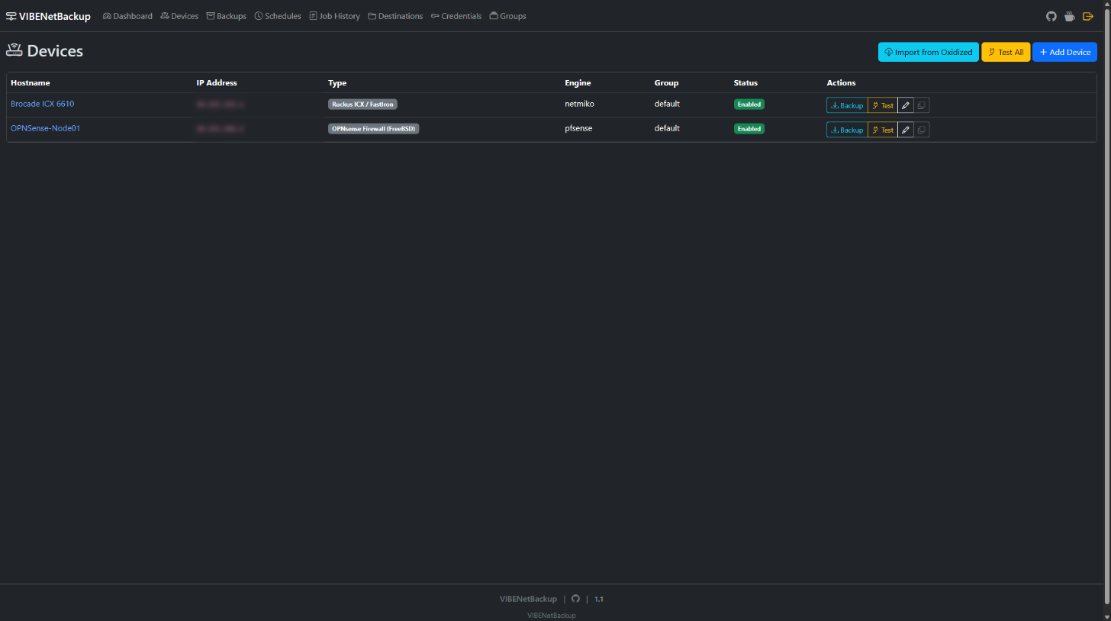Open the GitHub icon in top navbar

pos(1051,16)
